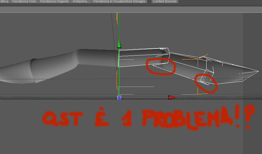Choose Renderizza in Visualizzatore Immagini
Image resolution: width=262 pixels, height=154 pixels.
(x=119, y=1)
